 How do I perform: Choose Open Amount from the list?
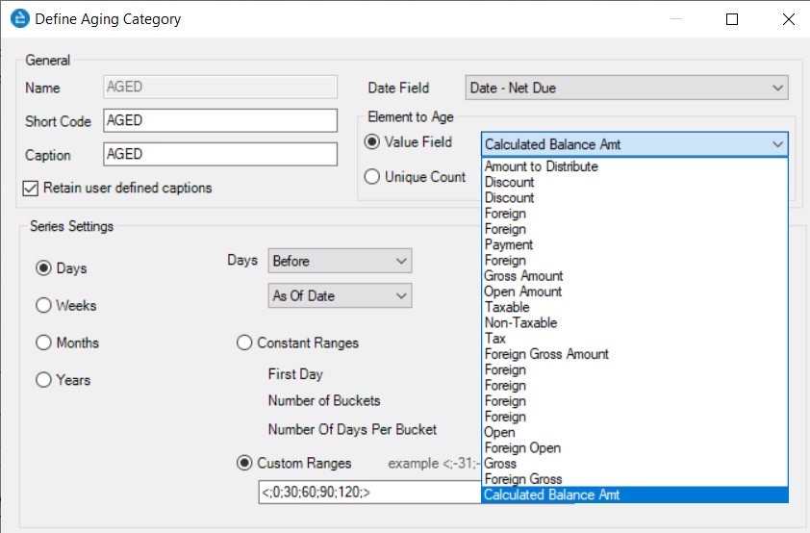tap(523, 292)
